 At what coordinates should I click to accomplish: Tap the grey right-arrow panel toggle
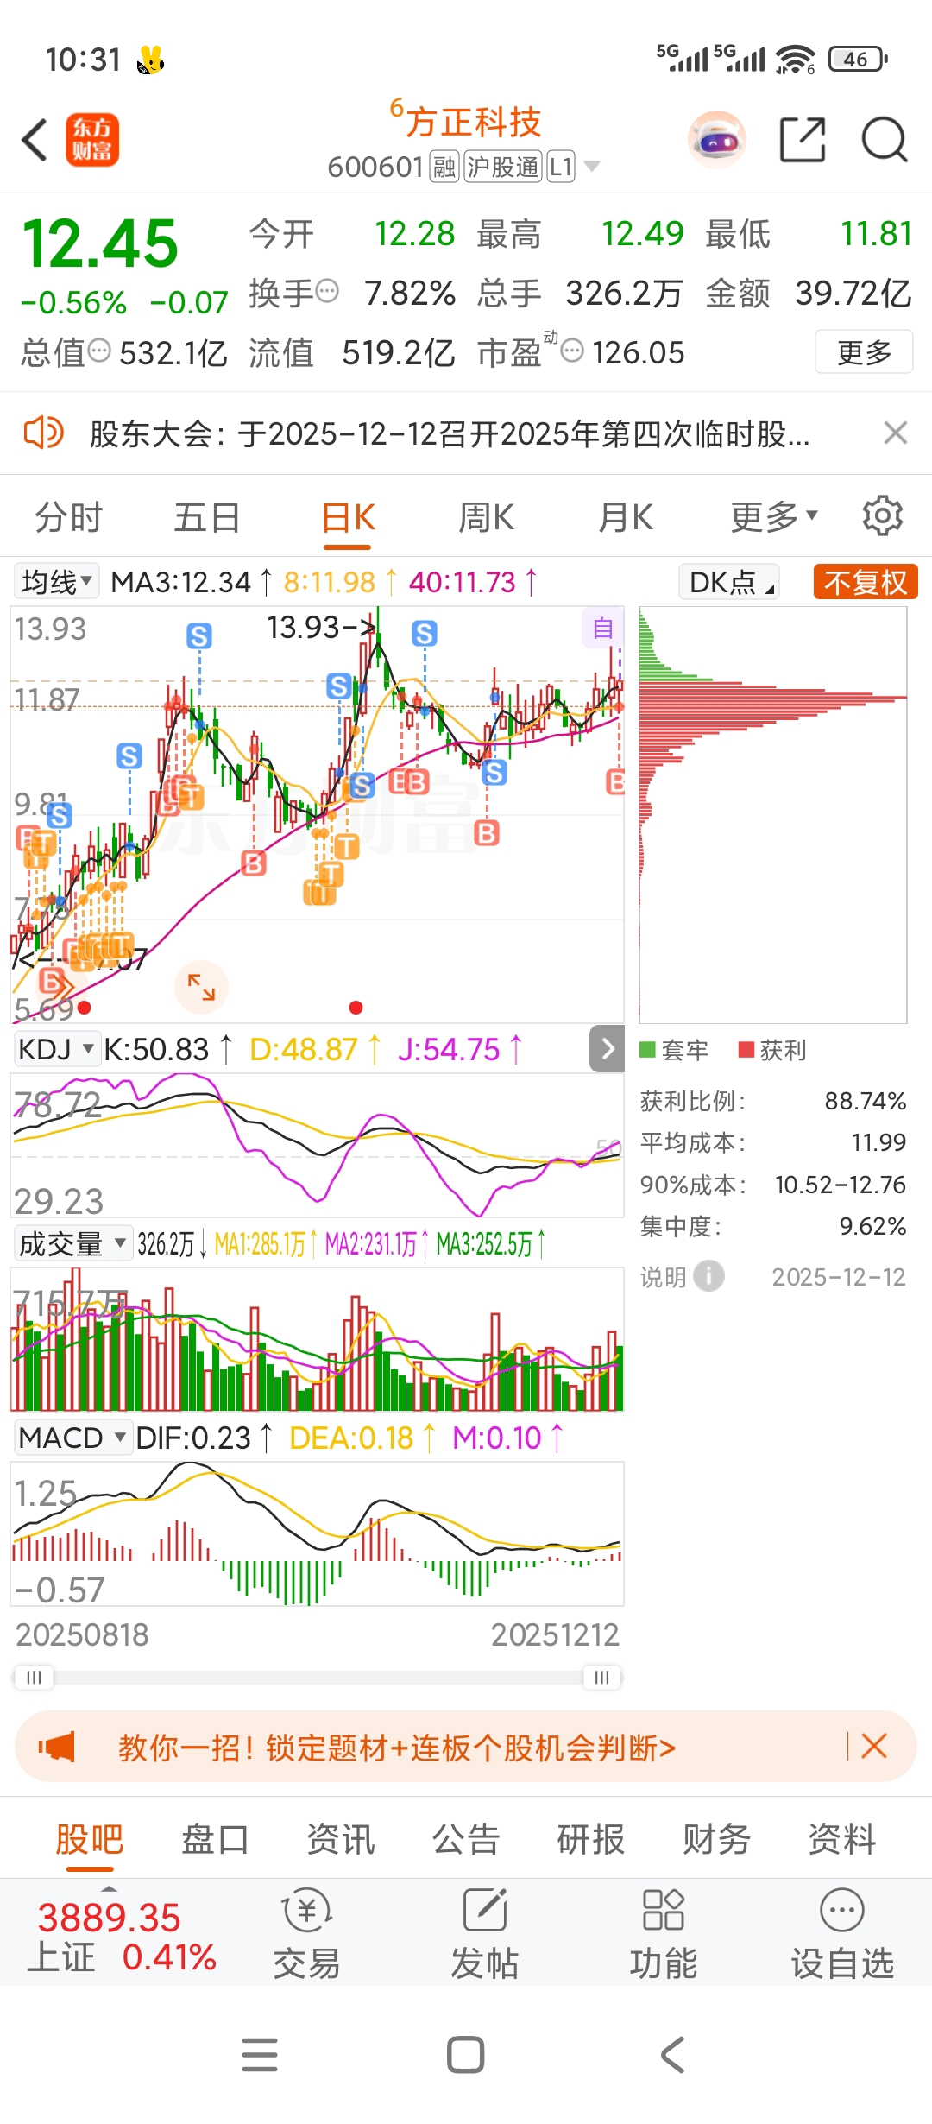[608, 1049]
